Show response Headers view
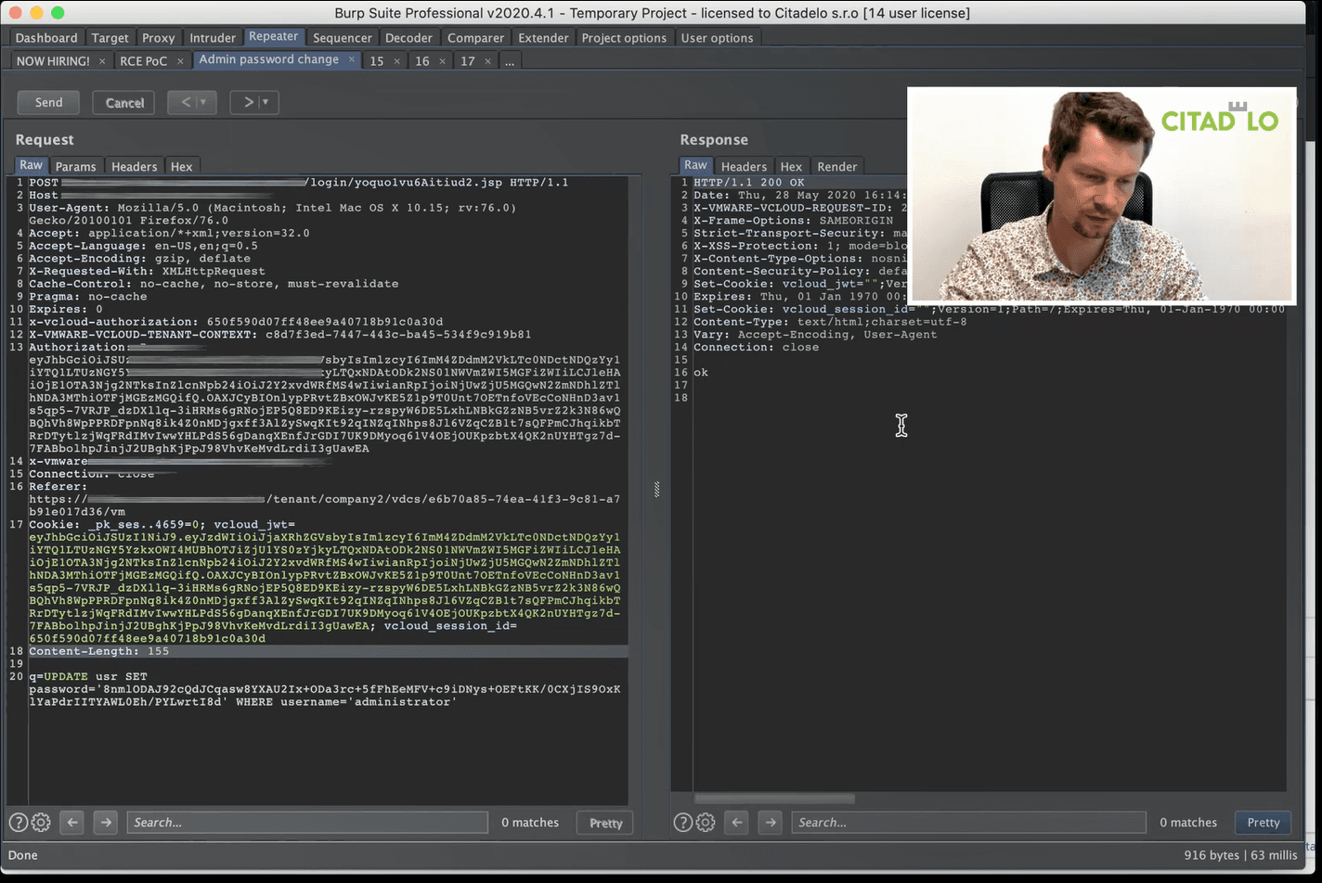1322x883 pixels. [x=744, y=167]
